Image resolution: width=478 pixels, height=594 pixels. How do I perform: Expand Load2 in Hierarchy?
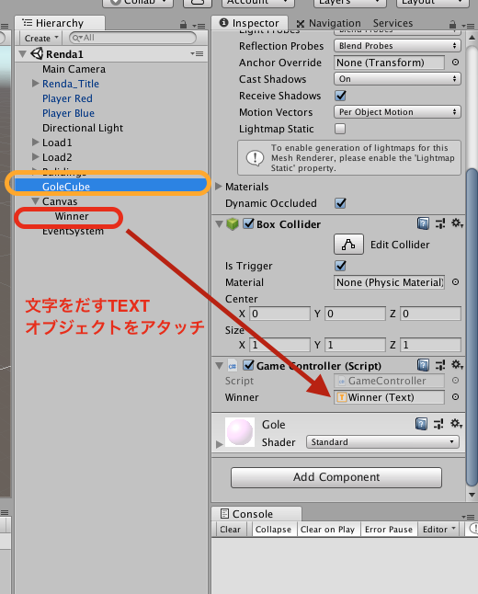tap(35, 157)
